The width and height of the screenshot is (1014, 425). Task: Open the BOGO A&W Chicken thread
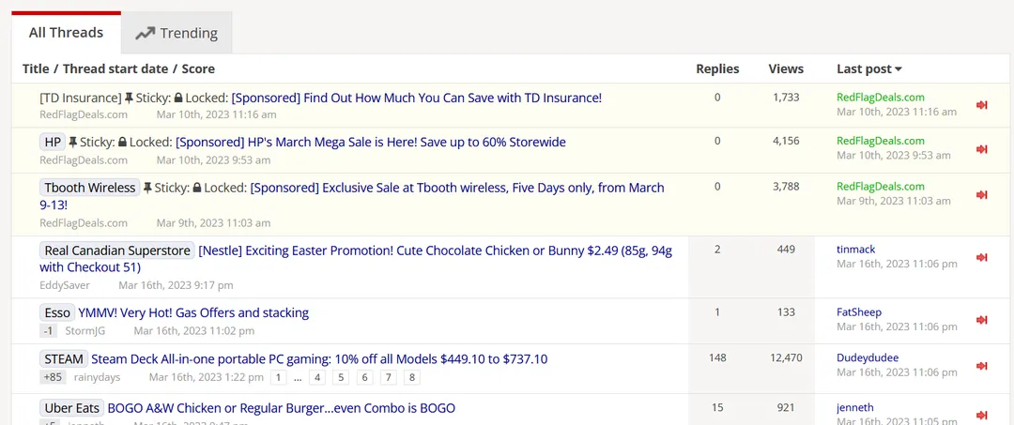pos(282,408)
